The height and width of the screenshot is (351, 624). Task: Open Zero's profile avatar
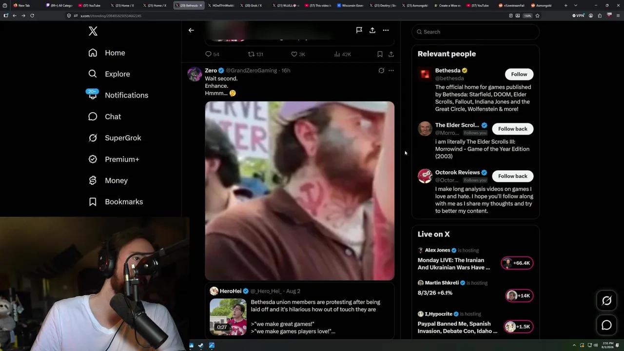(195, 74)
